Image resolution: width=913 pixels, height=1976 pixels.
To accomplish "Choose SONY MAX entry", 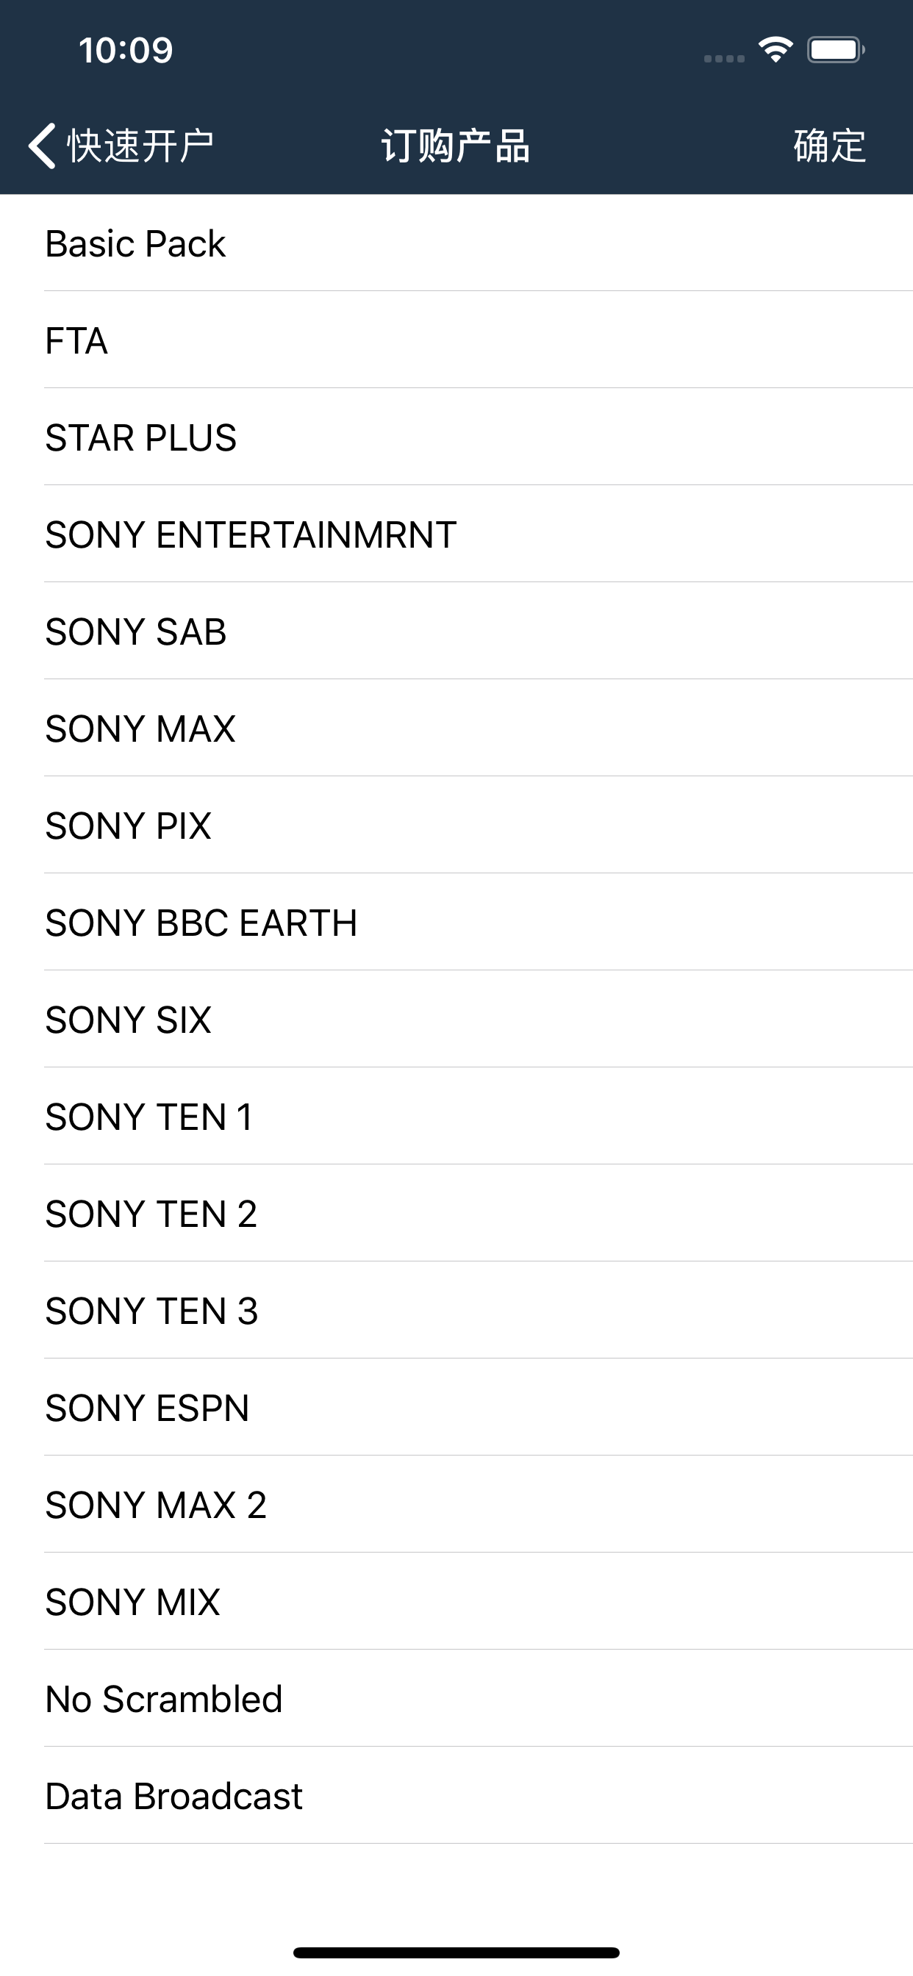I will [456, 728].
